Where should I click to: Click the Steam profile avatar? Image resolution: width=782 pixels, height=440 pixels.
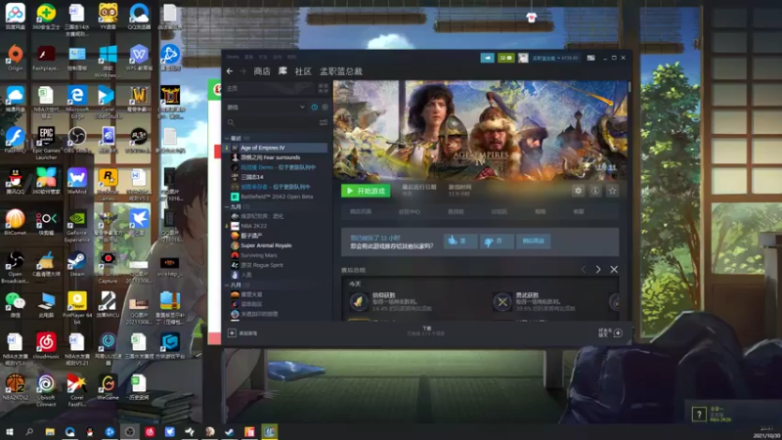523,58
